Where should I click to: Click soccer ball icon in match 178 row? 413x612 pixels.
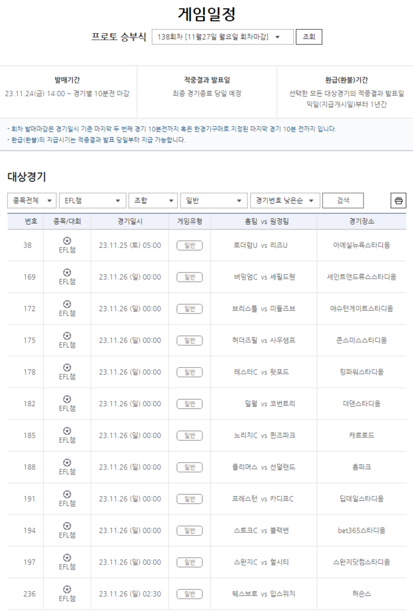click(x=67, y=367)
